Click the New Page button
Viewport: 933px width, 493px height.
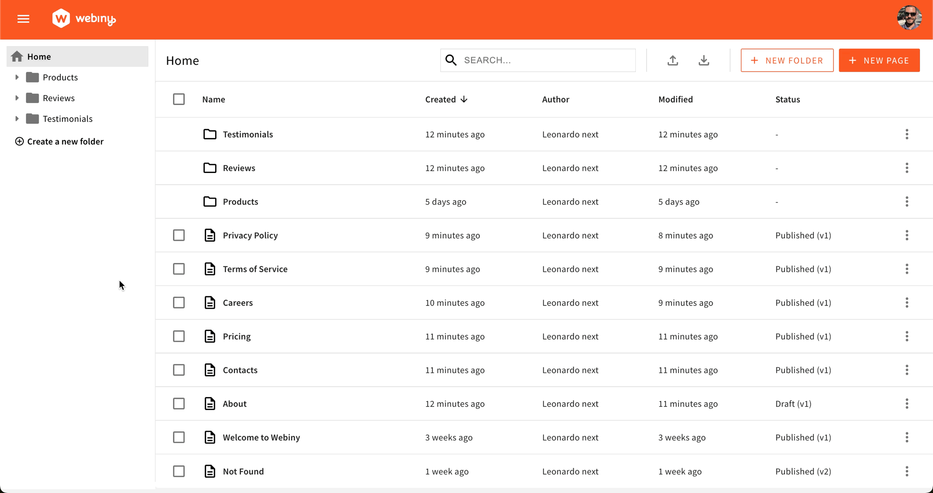879,60
